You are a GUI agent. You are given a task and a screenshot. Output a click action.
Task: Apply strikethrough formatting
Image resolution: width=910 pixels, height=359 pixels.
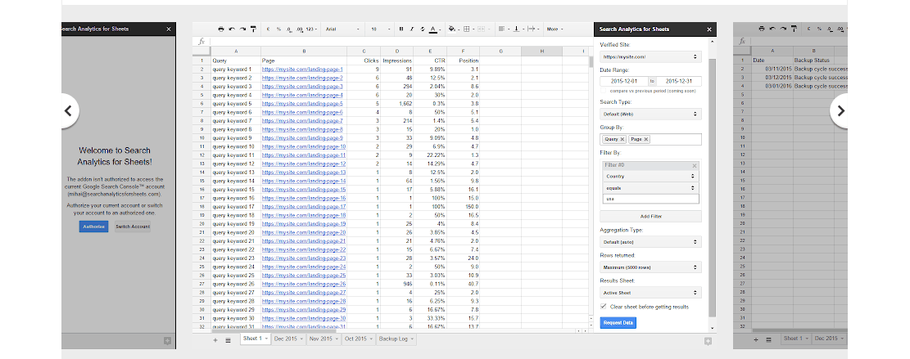click(422, 29)
